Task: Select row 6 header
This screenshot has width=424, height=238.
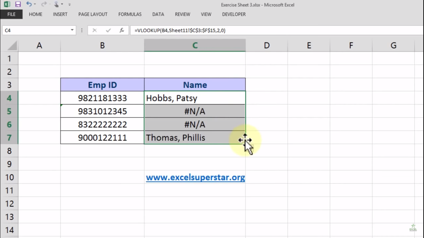Action: click(9, 124)
